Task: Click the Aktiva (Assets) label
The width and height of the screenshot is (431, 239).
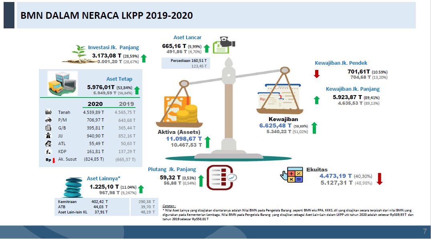Action: (x=179, y=132)
